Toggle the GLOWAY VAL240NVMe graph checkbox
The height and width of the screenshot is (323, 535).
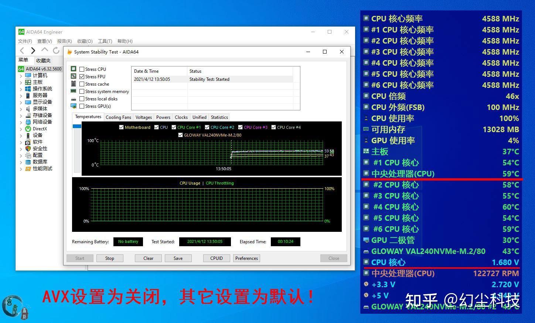coord(180,135)
